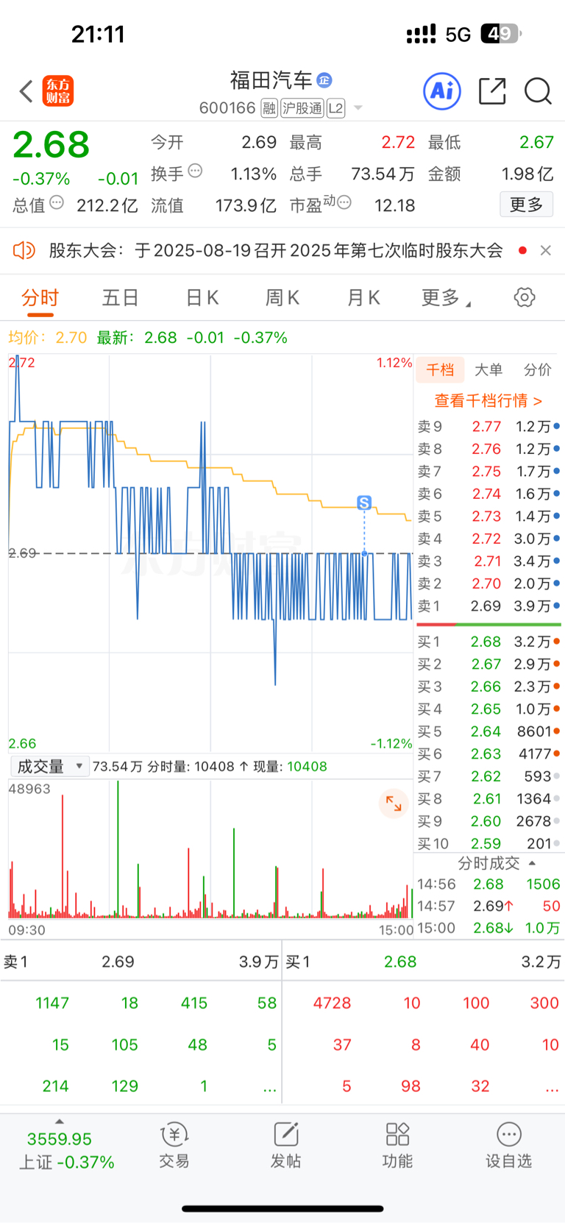
Task: Go back using the left arrow
Action: 26,92
